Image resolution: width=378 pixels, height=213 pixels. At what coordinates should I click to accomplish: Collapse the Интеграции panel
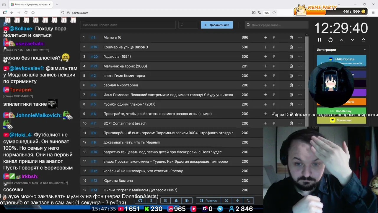click(x=365, y=50)
